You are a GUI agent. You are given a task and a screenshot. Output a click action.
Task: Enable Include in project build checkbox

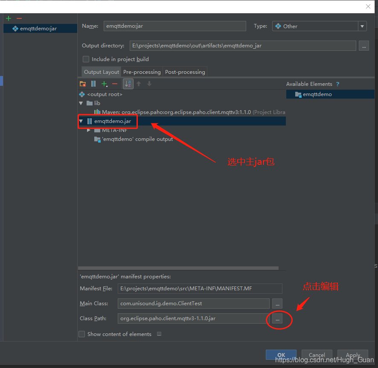[x=86, y=59]
